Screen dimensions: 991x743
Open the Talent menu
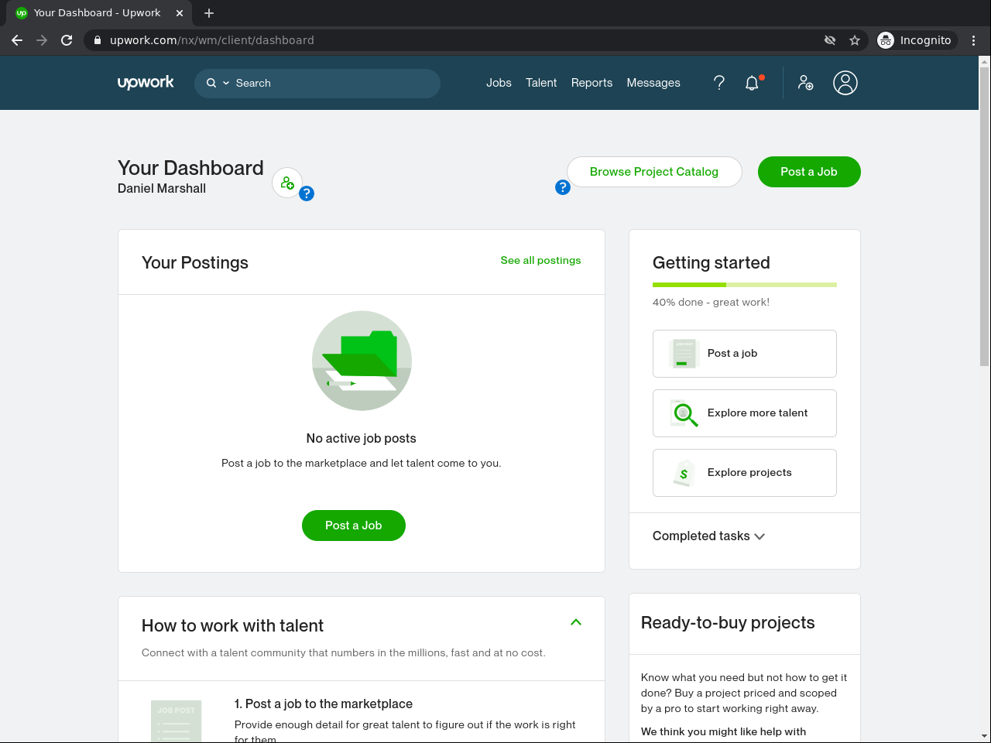(x=541, y=83)
